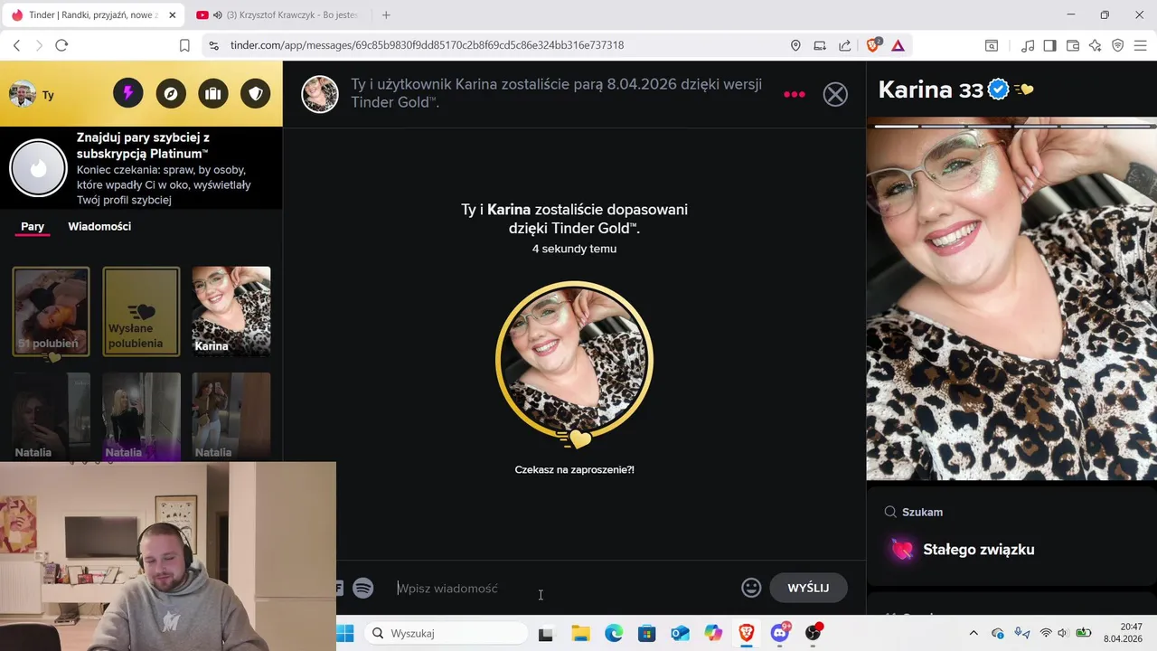Open Task View on the taskbar
Viewport: 1157px width, 651px height.
(x=545, y=634)
